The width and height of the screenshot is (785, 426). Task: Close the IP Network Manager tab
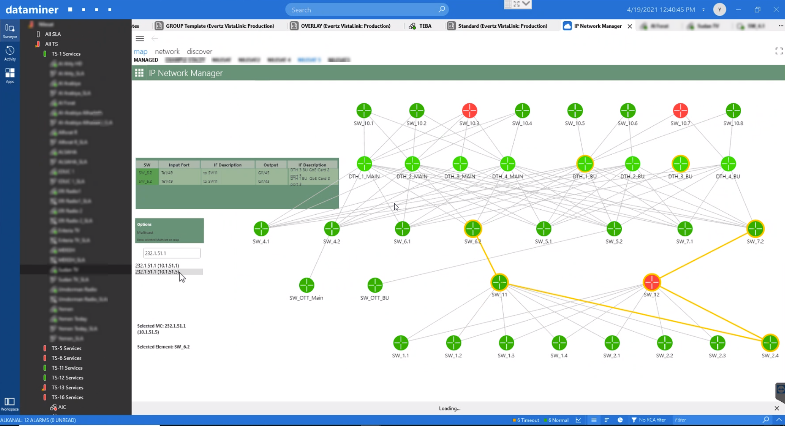630,26
